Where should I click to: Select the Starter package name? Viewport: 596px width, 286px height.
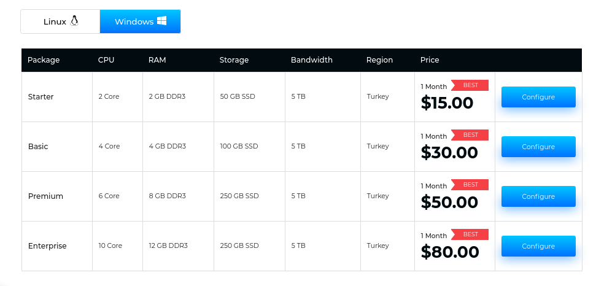coord(41,97)
